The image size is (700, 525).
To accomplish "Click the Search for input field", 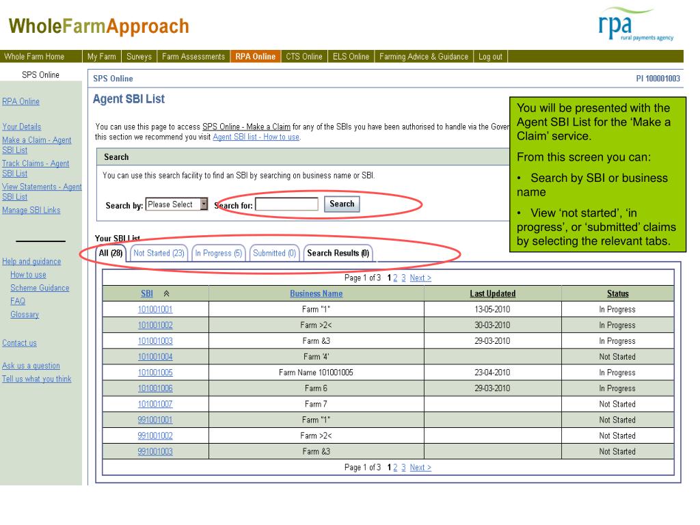I will pos(286,204).
